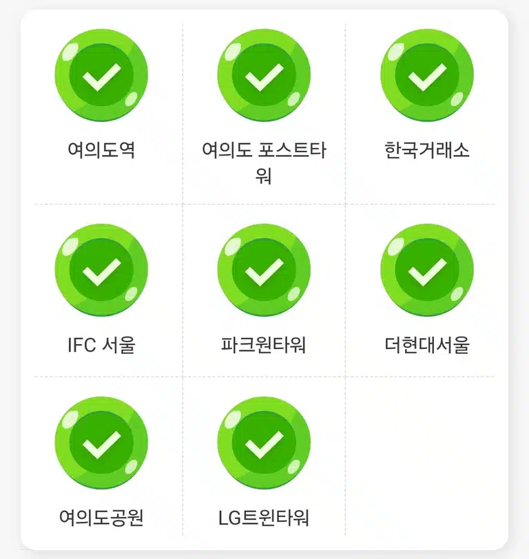Click the white checkmark inside the 더현대서울 badge

[427, 273]
